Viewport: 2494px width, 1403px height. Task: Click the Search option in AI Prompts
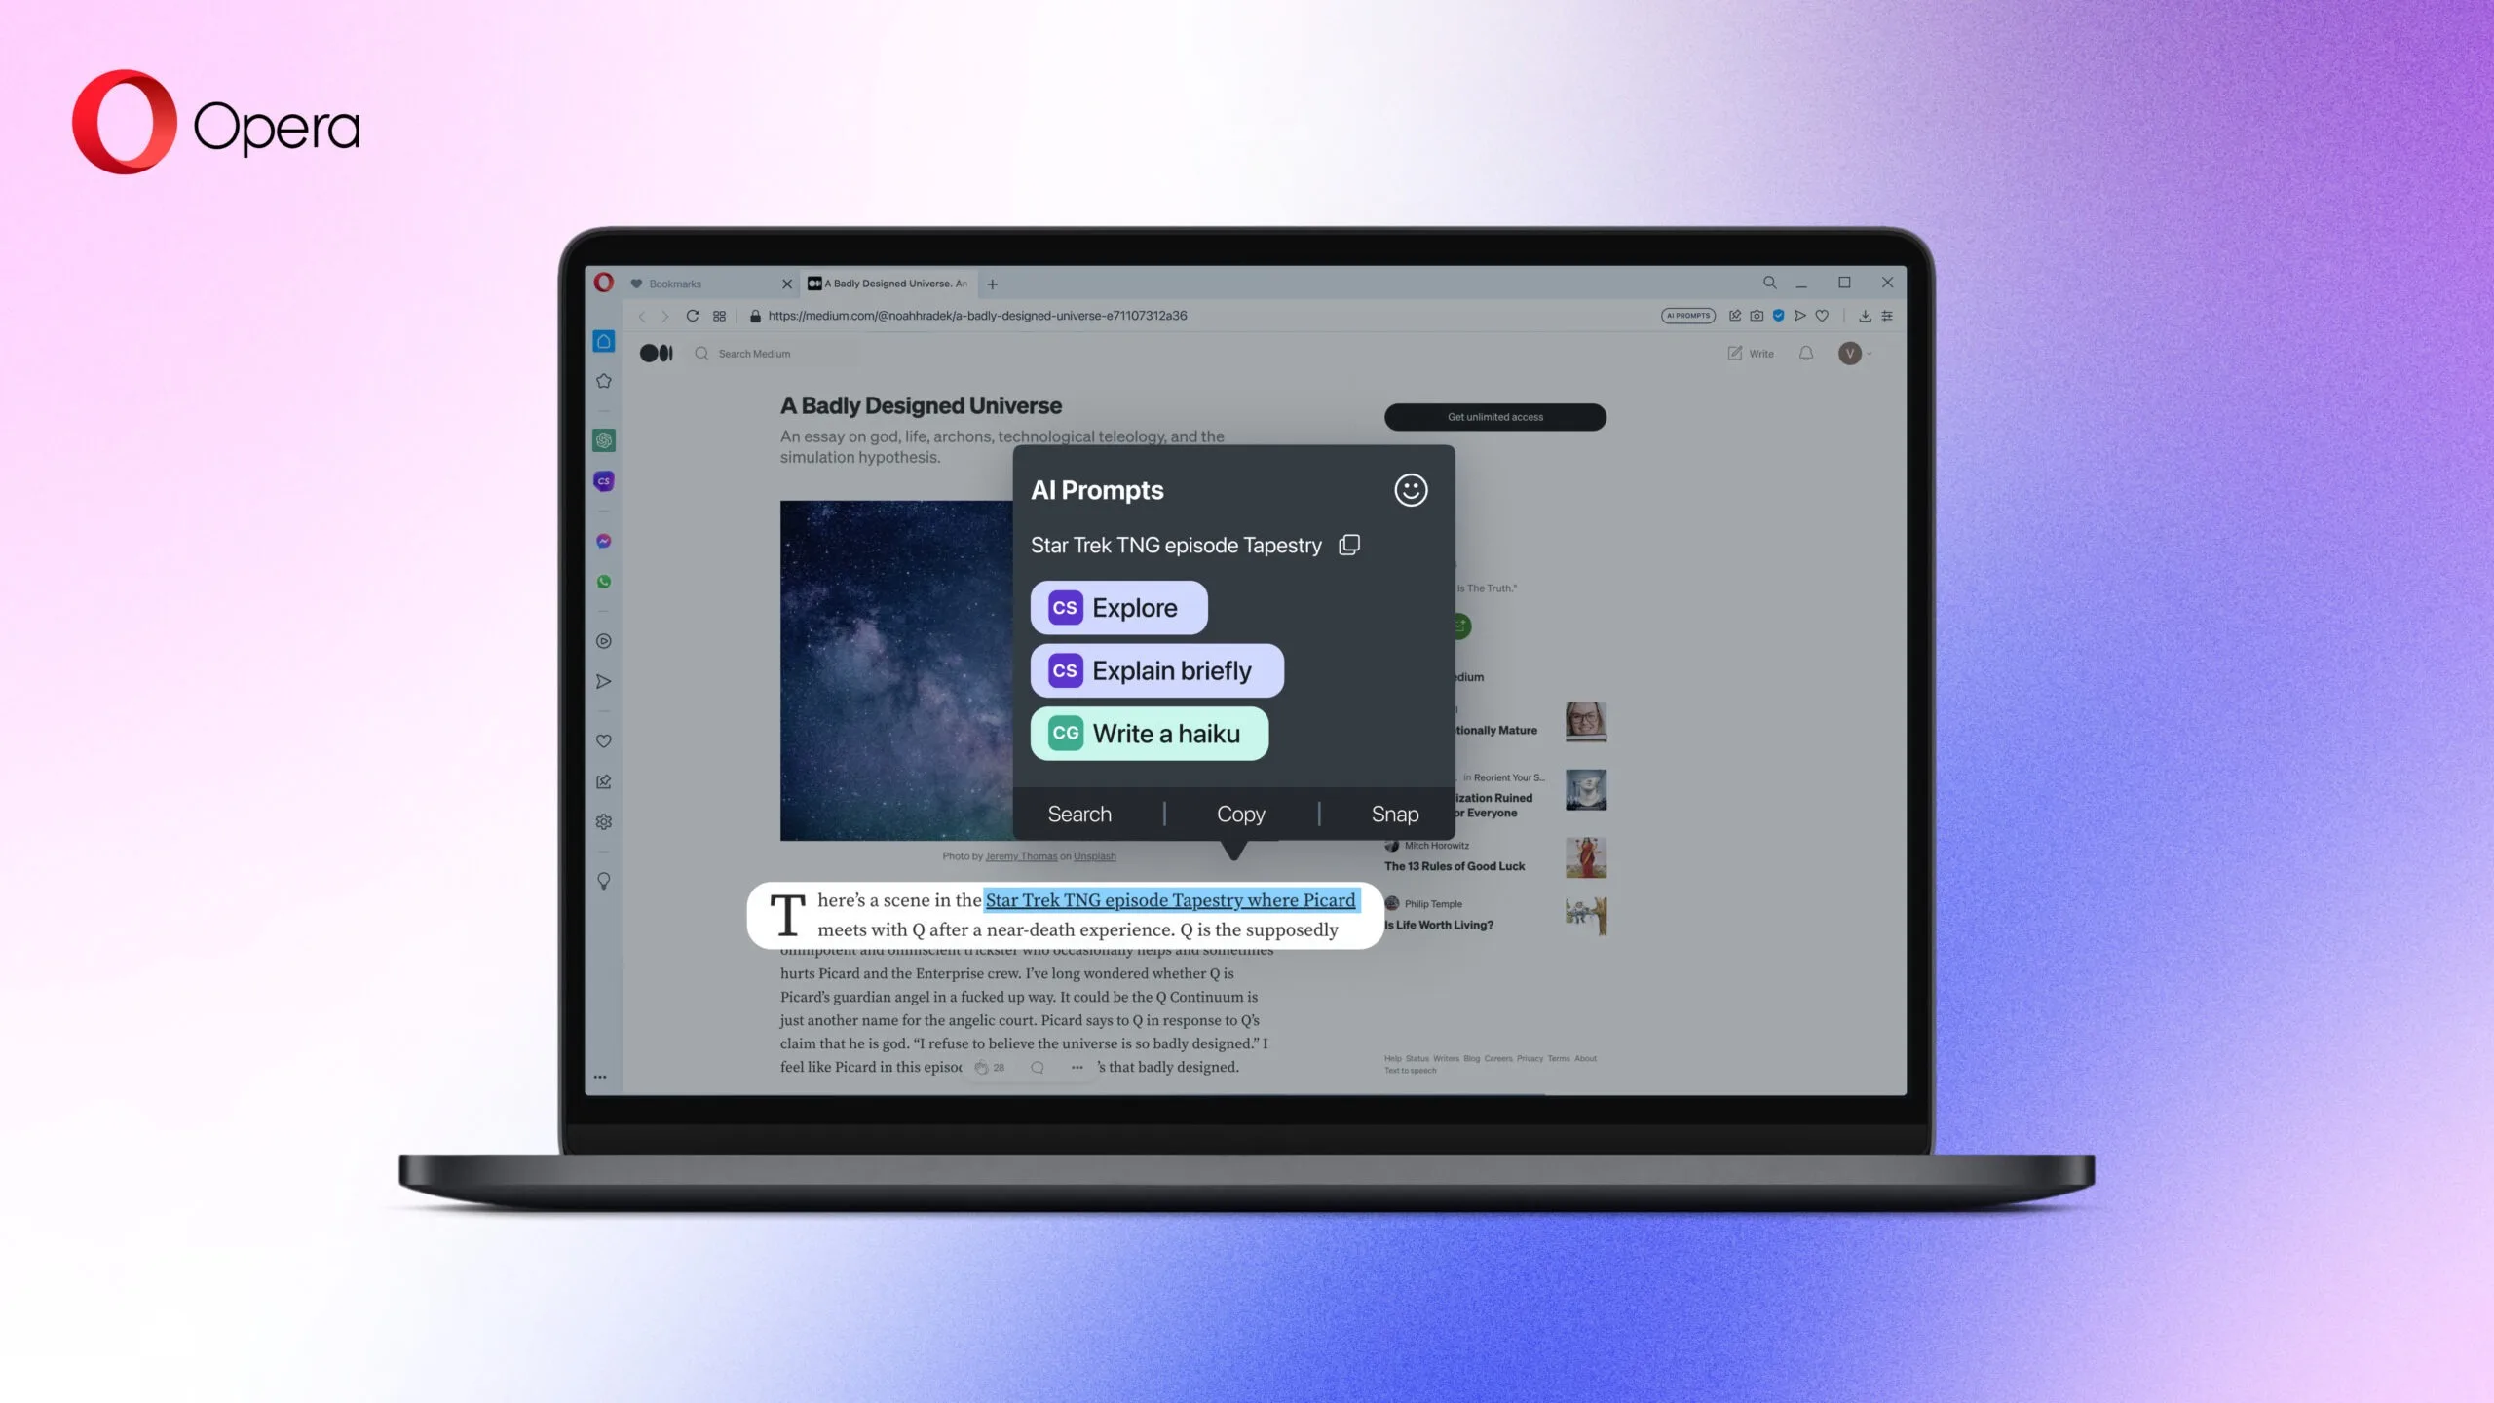click(1079, 814)
